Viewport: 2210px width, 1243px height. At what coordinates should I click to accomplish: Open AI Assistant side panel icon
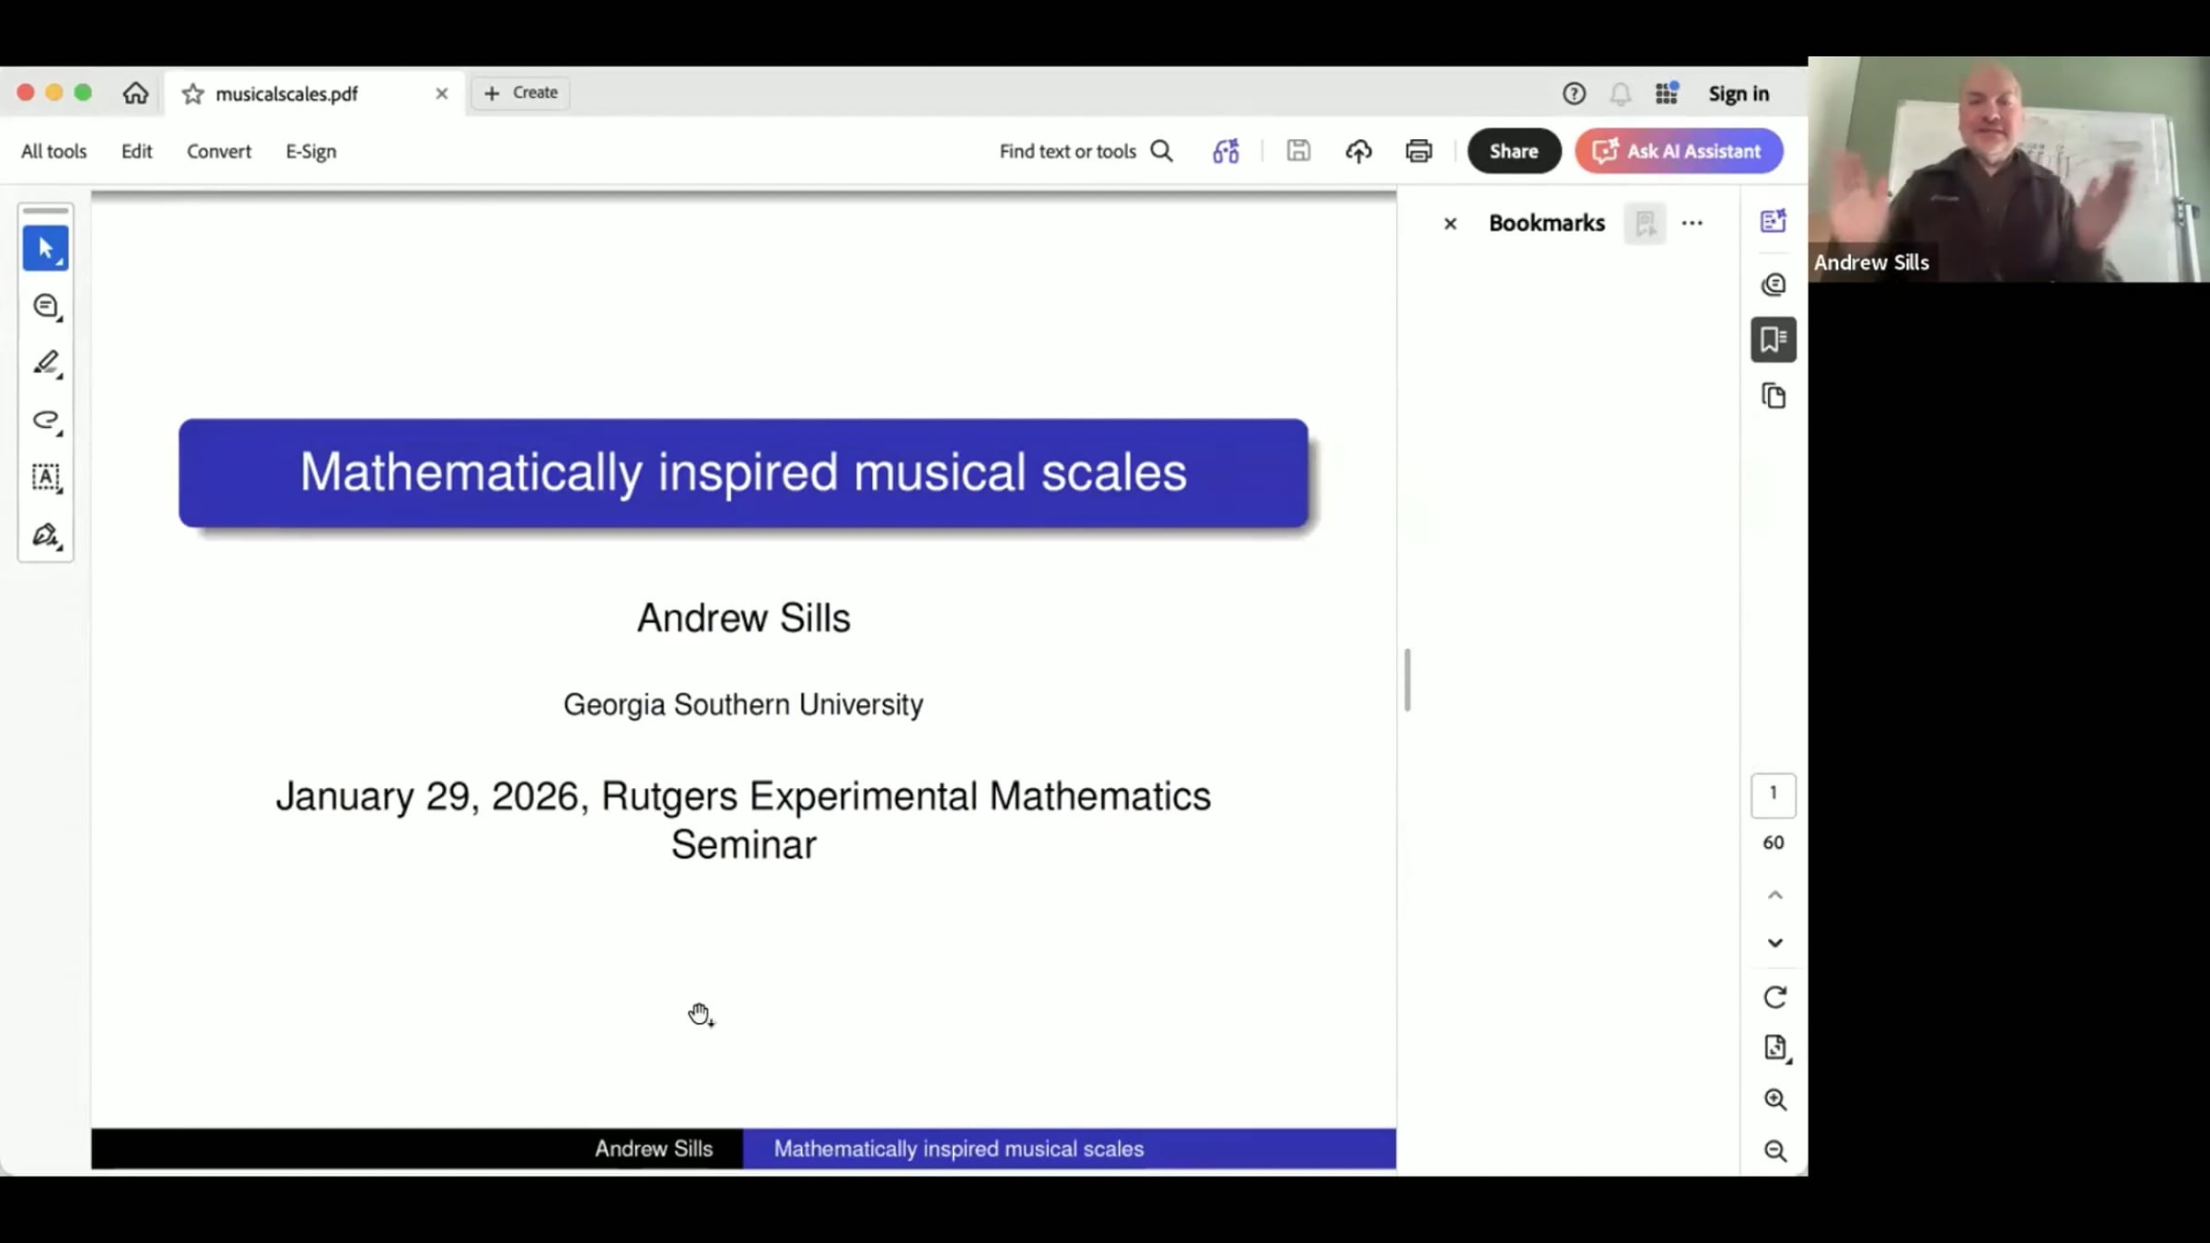(x=1774, y=221)
